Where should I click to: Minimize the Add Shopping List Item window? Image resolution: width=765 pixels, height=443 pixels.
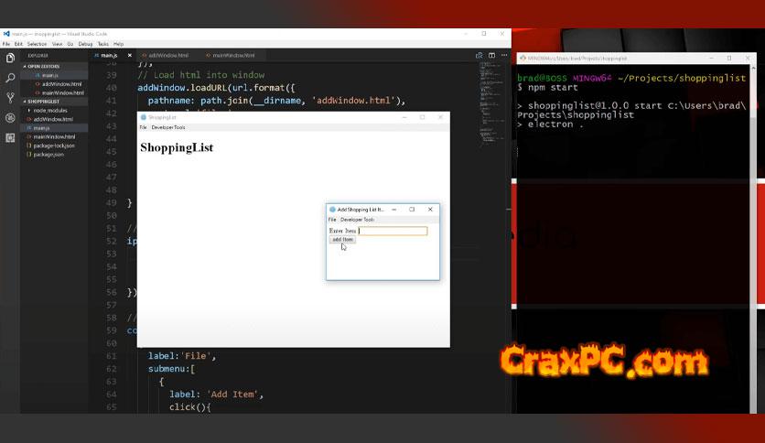(x=393, y=210)
